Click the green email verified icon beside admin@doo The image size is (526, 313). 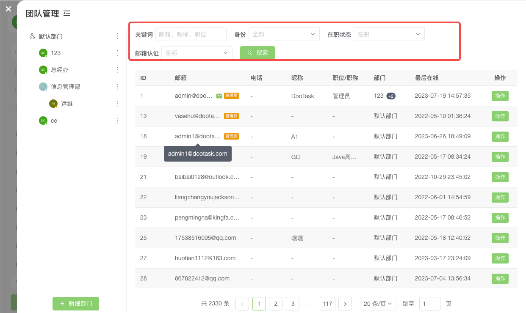click(x=219, y=96)
